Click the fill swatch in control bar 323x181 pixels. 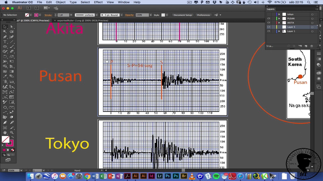(x=27, y=15)
